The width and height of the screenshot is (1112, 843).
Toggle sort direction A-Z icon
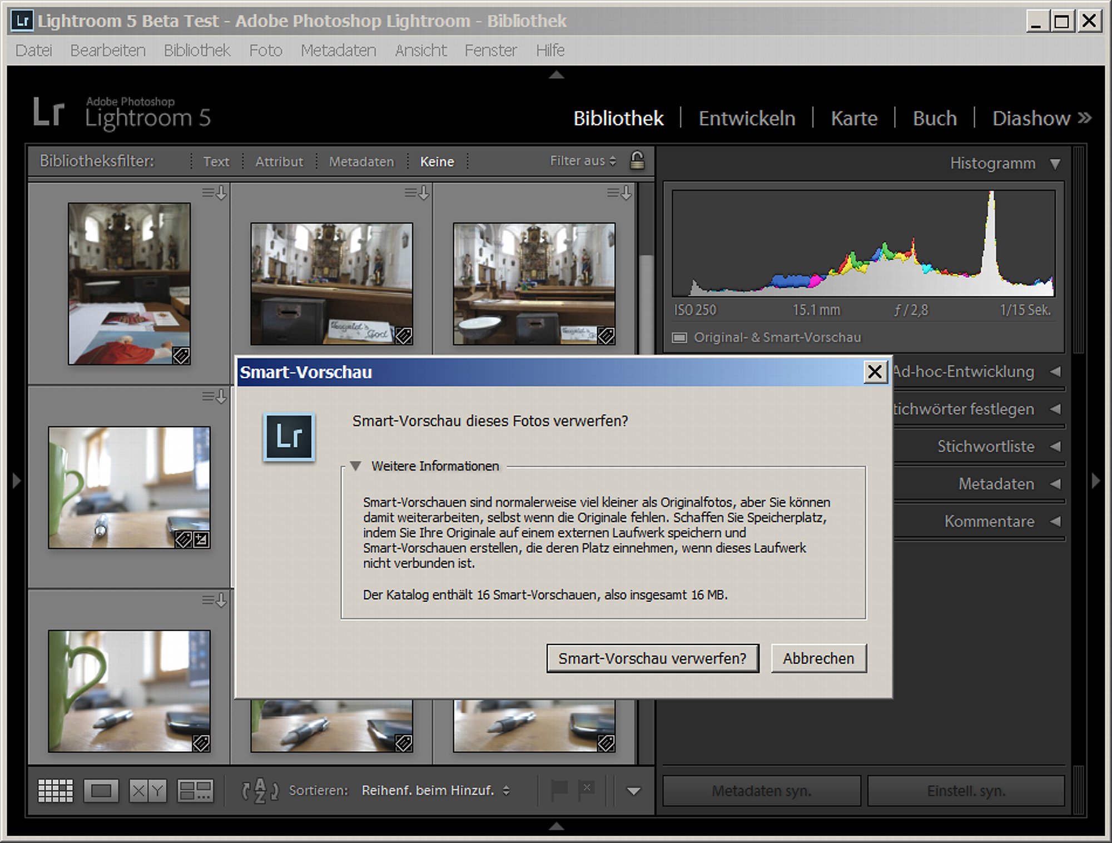coord(260,790)
